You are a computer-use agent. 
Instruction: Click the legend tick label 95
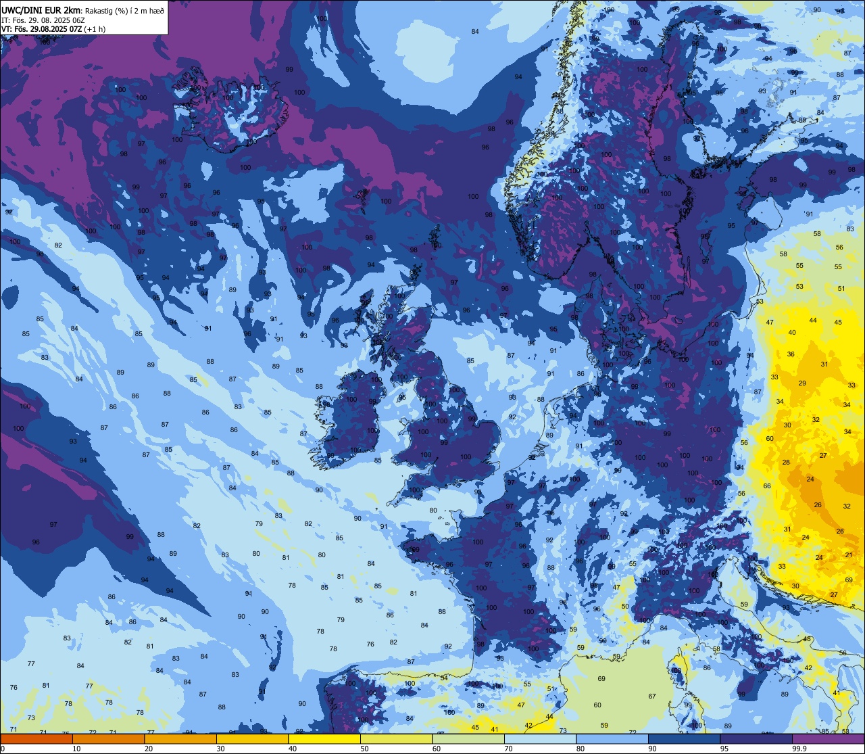click(724, 749)
